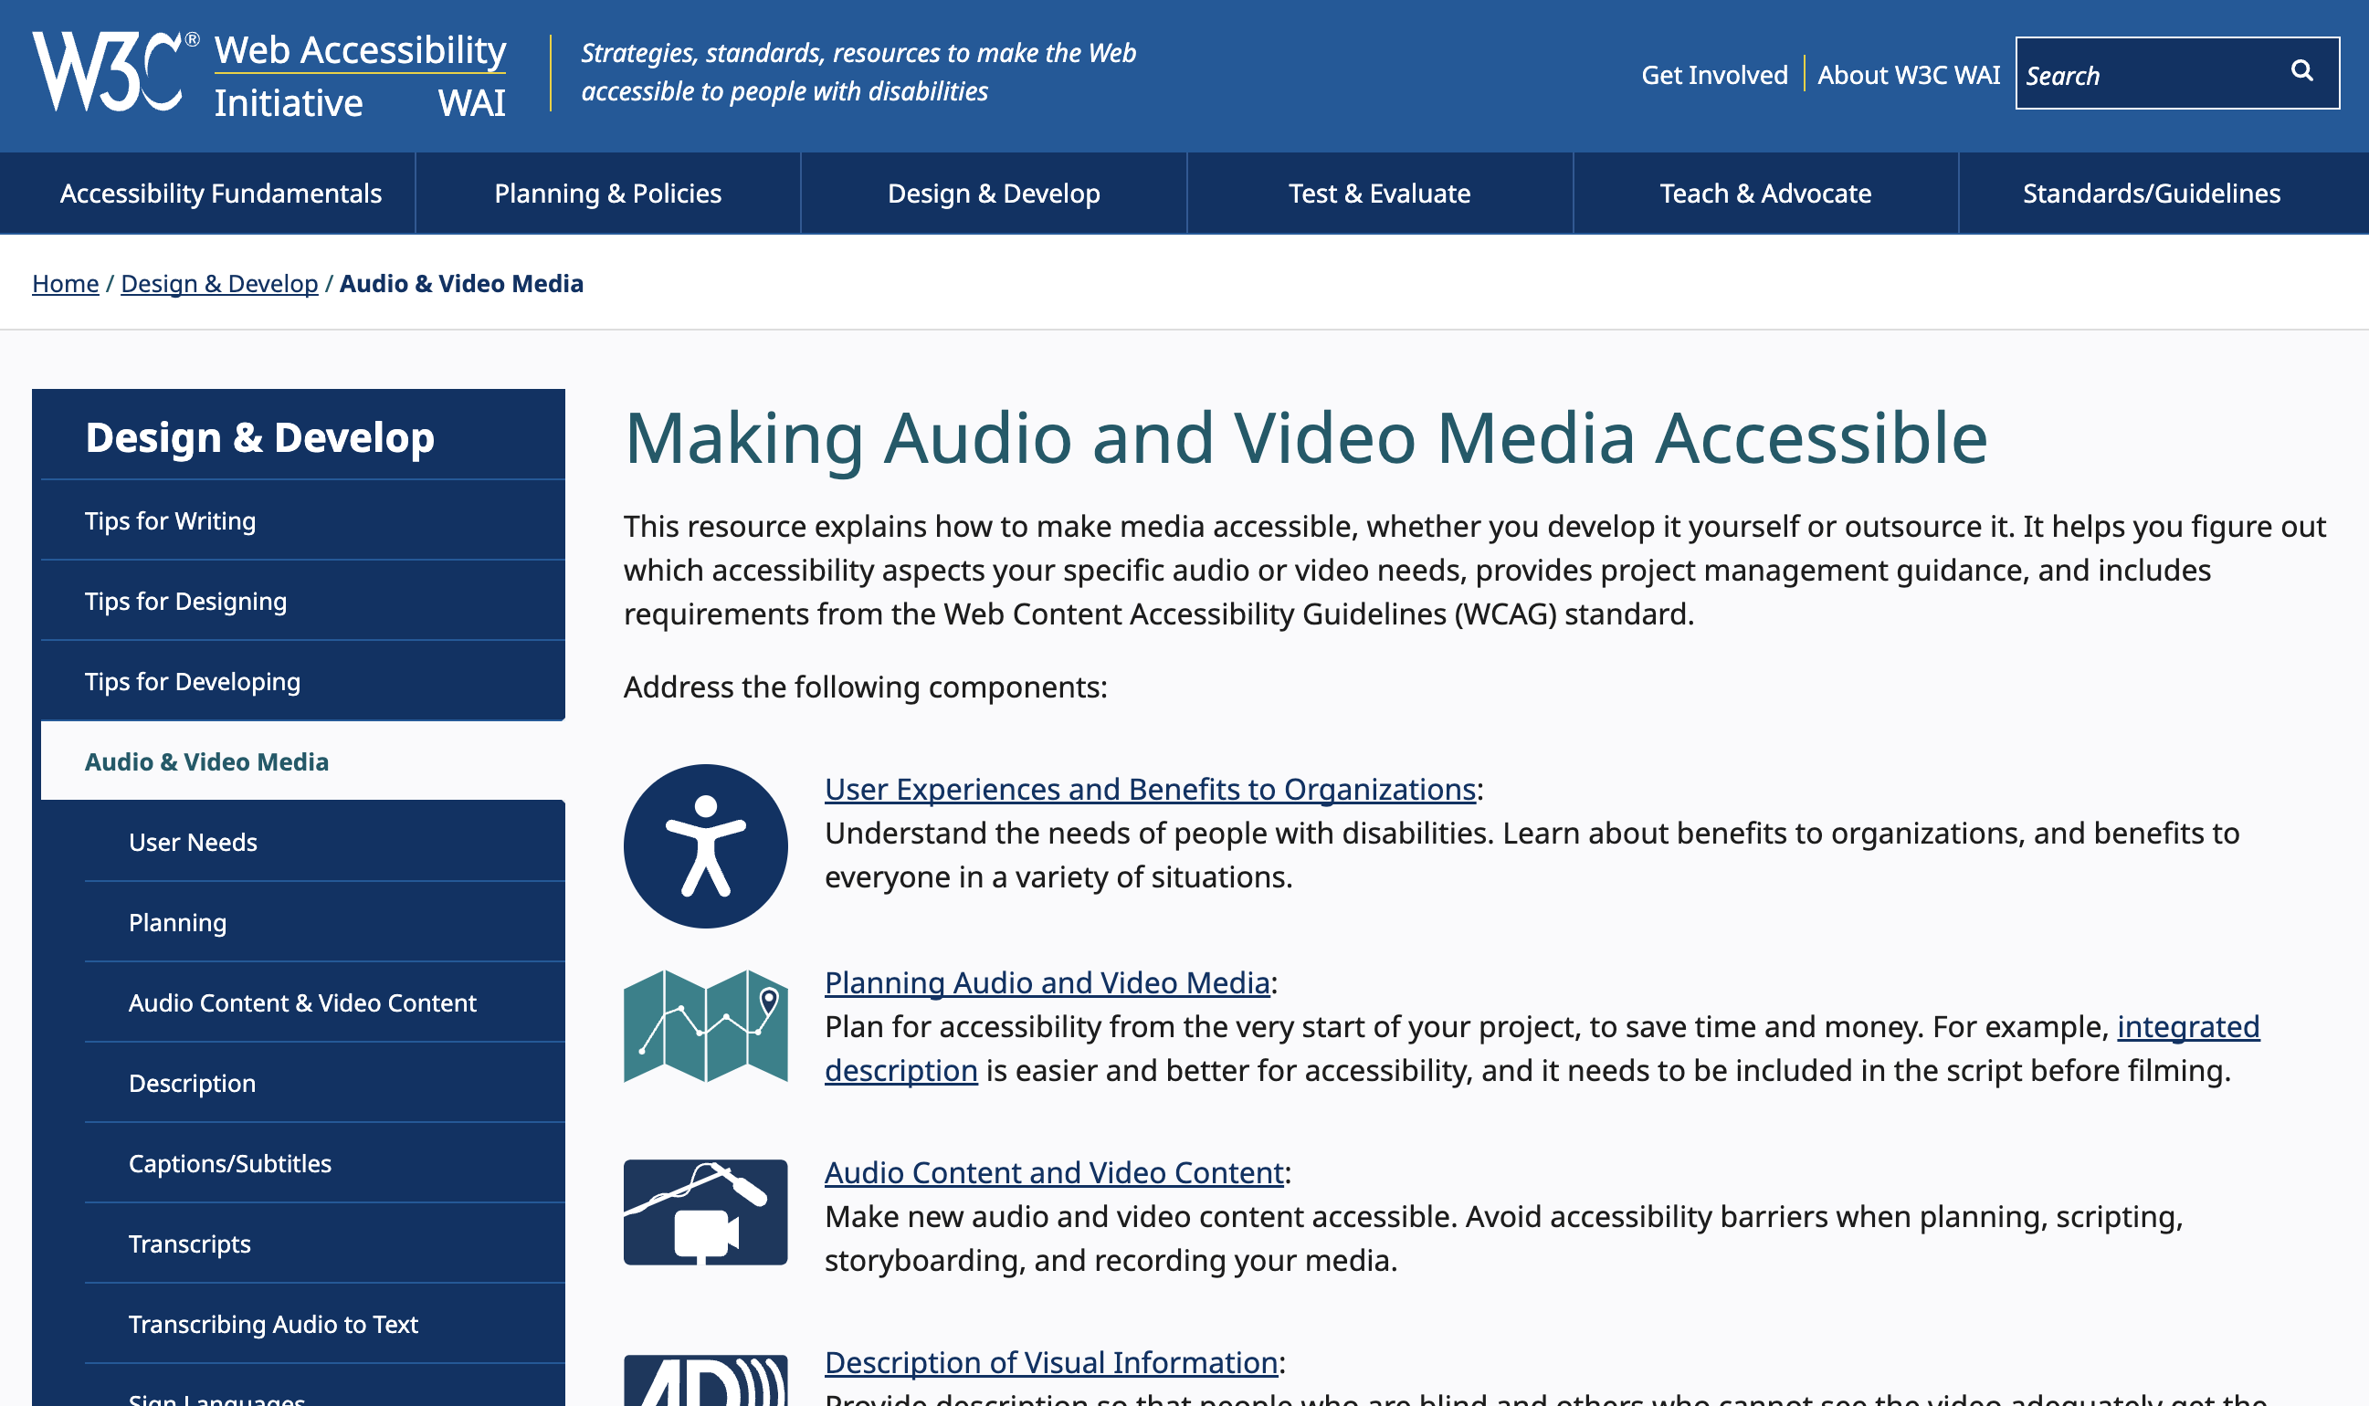Click the search magnifier icon

[x=2301, y=71]
